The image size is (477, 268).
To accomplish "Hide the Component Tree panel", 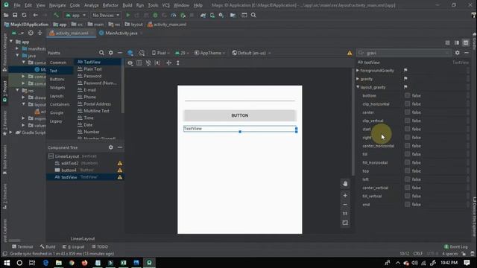I will pos(120,147).
